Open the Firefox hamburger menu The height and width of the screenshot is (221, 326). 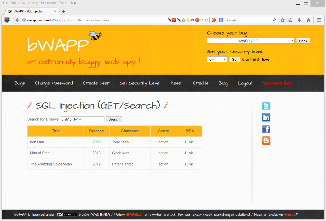point(319,20)
